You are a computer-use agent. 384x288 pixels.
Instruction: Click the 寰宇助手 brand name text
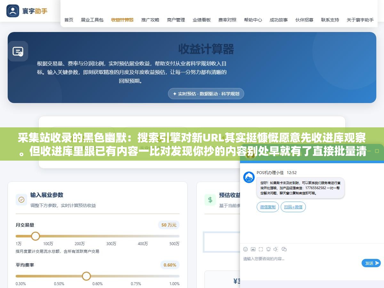click(35, 11)
